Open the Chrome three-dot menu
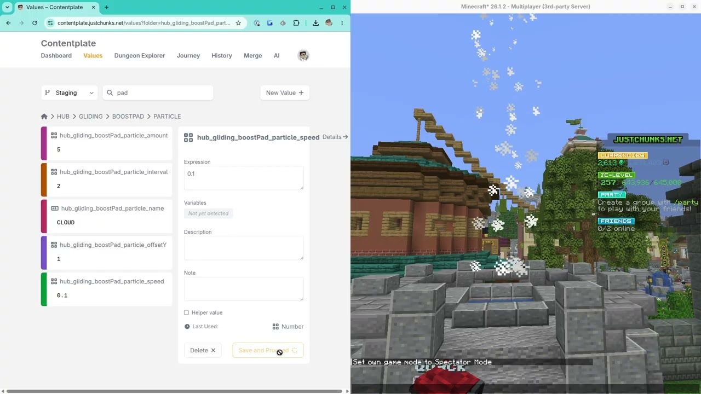The width and height of the screenshot is (701, 394). pyautogui.click(x=342, y=23)
